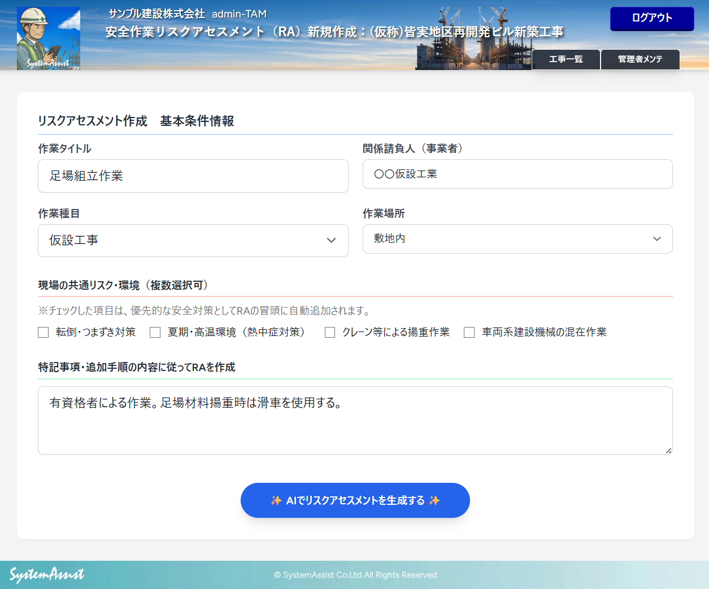This screenshot has width=709, height=589.
Task: Click the chevron arrow in 作業場所 dropdown
Action: (x=656, y=239)
